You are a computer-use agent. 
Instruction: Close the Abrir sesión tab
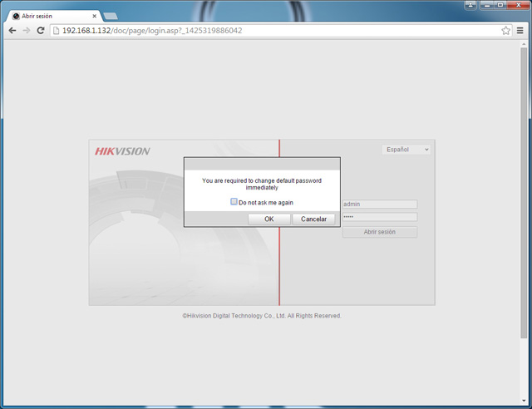pos(94,16)
